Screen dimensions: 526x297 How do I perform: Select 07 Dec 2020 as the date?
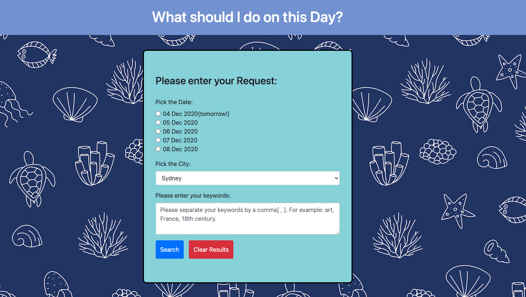pos(158,140)
